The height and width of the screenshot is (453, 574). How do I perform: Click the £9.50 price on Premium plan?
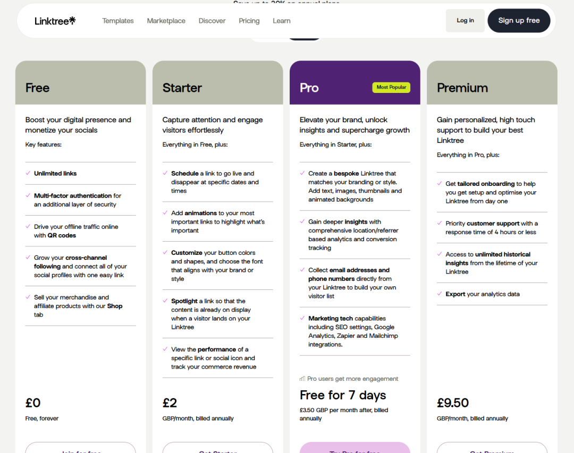coord(453,403)
